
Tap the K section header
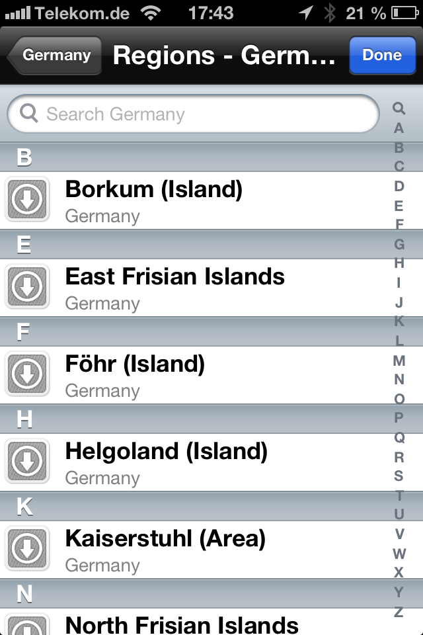[198, 506]
